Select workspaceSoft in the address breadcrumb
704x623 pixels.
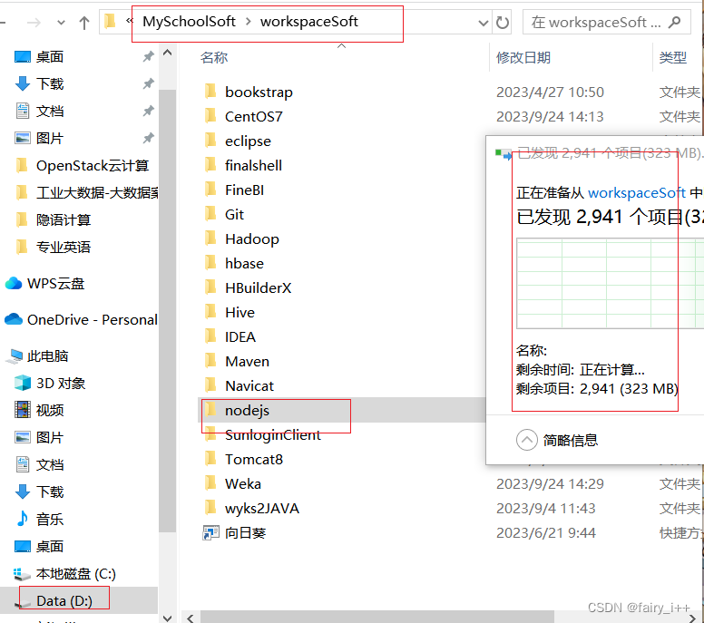pos(308,22)
